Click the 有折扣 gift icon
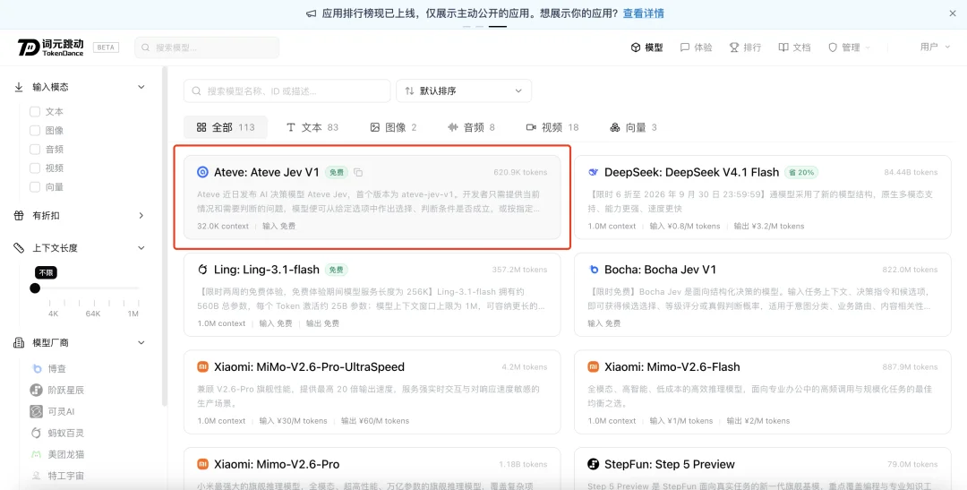 click(19, 215)
